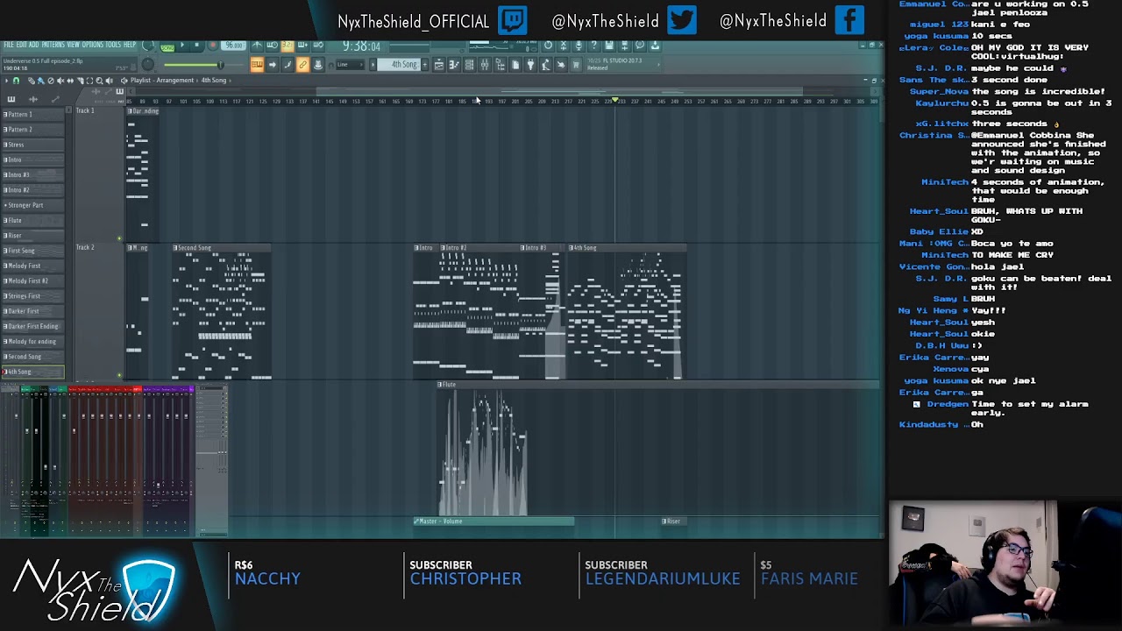1122x631 pixels.
Task: Click the plus button next to pattern selector
Action: tap(425, 65)
